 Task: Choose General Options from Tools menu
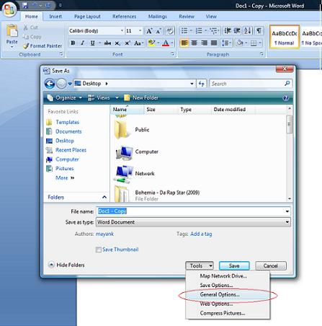coord(220,294)
